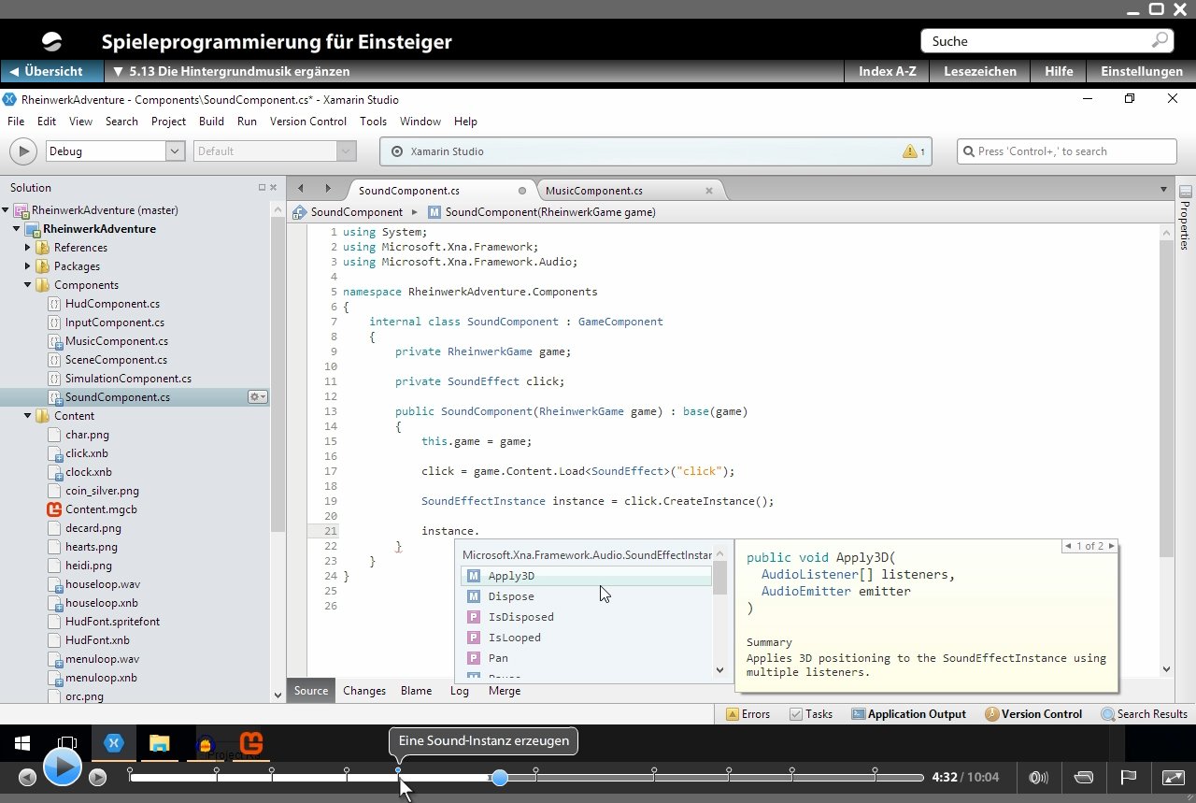Click the MonoGame Pipeline taskbar icon
Screen dimensions: 1196x803
point(251,744)
